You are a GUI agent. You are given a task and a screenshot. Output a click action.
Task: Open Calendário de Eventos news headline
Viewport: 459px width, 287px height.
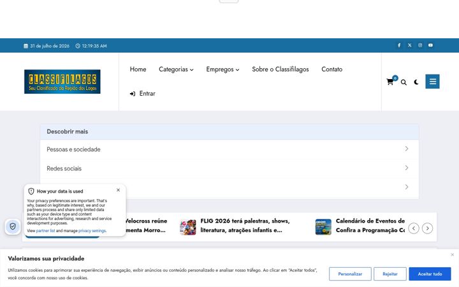click(370, 226)
